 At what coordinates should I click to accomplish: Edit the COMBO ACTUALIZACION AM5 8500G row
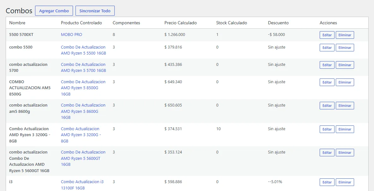click(x=327, y=82)
